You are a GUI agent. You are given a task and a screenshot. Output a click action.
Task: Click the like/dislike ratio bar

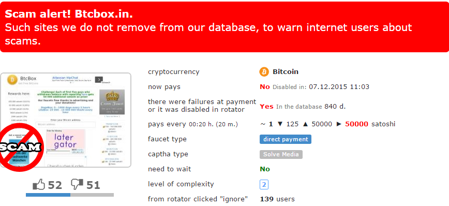point(70,195)
